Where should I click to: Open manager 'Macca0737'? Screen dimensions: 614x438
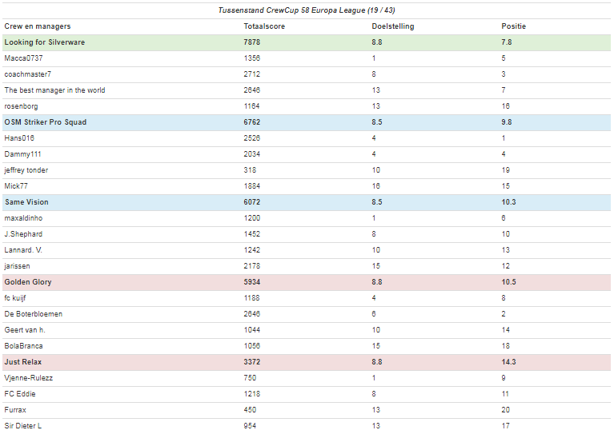(x=24, y=58)
